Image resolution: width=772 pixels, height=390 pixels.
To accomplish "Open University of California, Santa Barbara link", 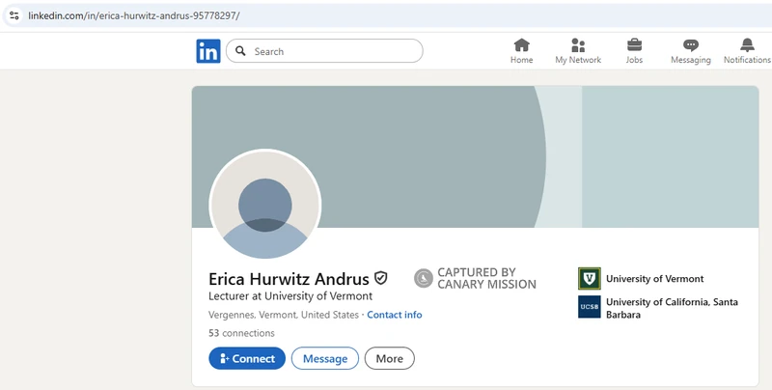I will [672, 308].
